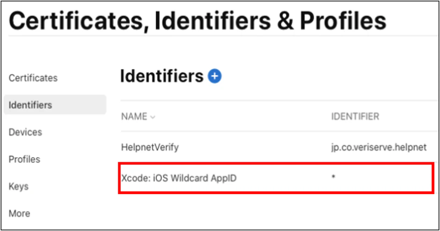Open the Certificates section in the sidebar
Image resolution: width=440 pixels, height=231 pixels.
(33, 78)
